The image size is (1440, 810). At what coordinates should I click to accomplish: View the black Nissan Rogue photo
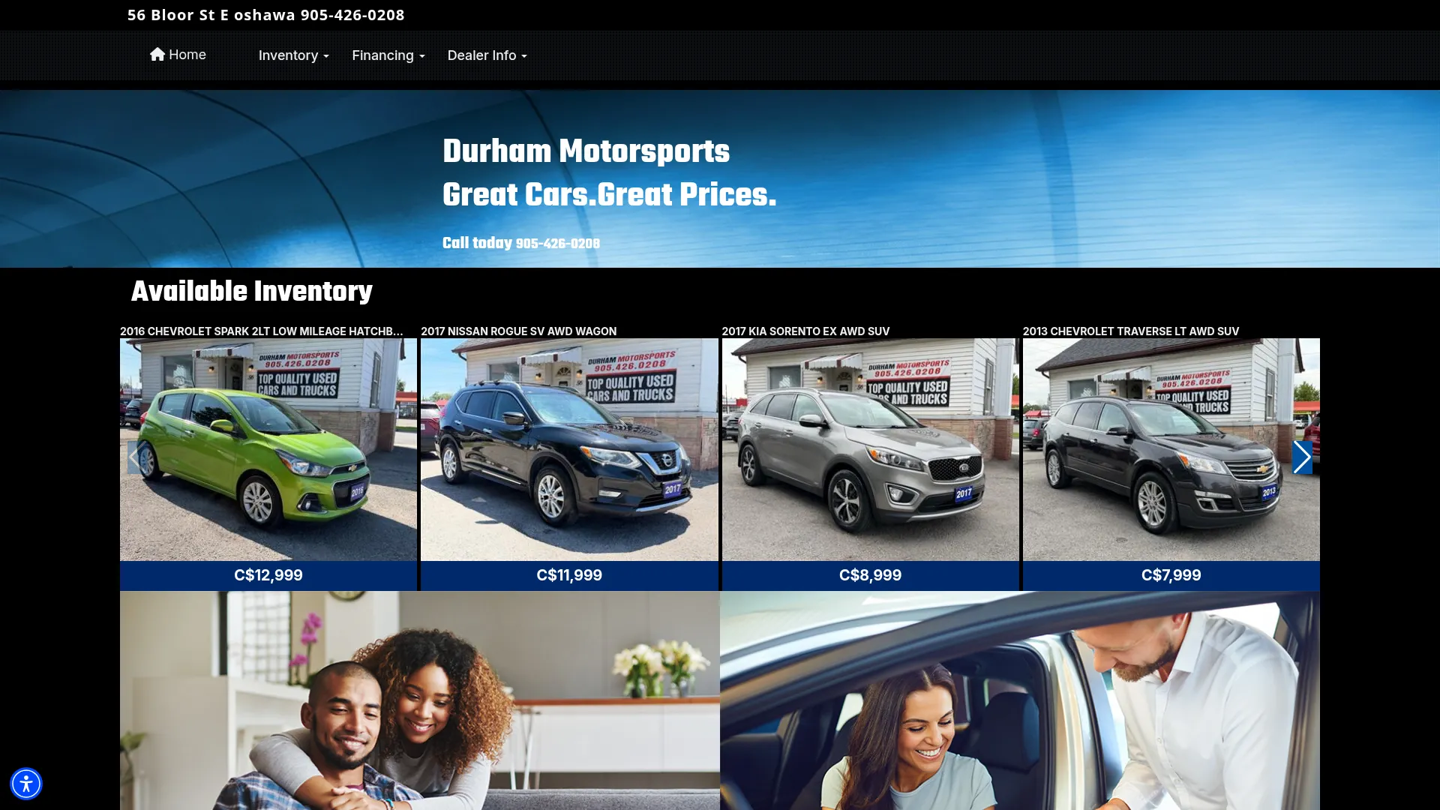coord(569,449)
